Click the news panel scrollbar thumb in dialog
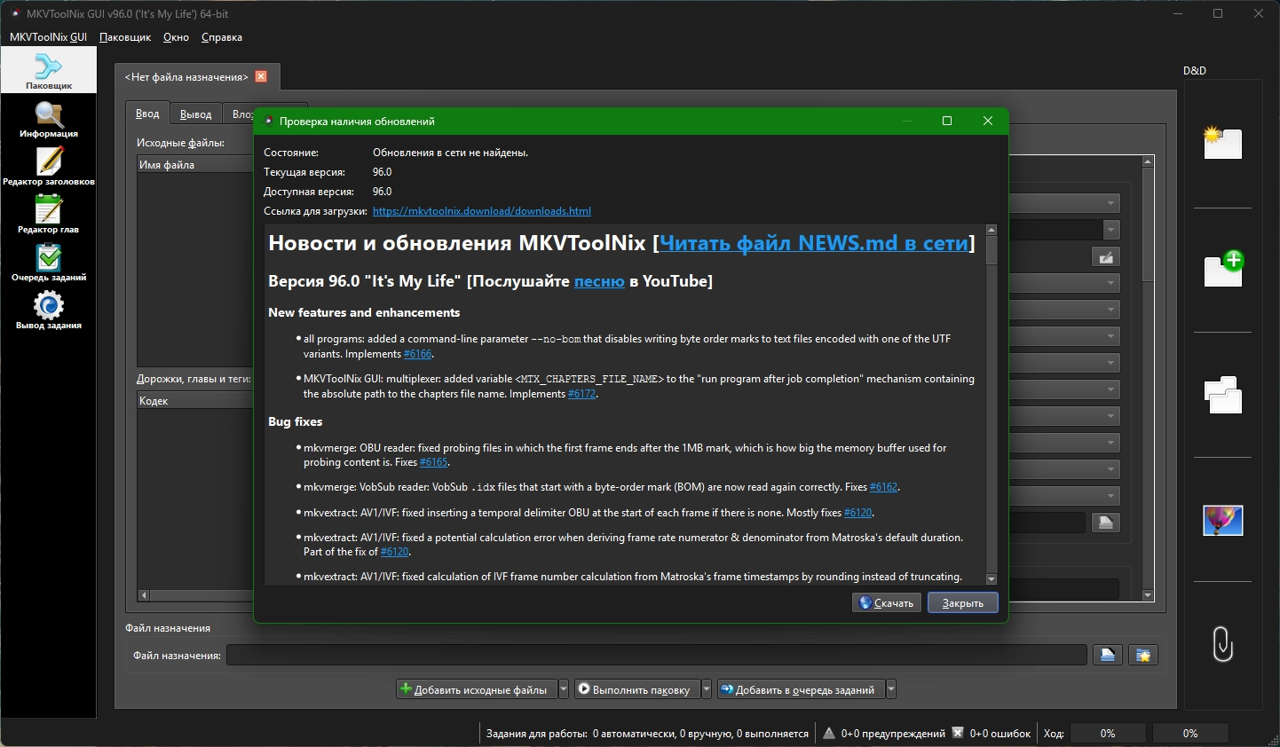The width and height of the screenshot is (1280, 747). [992, 250]
